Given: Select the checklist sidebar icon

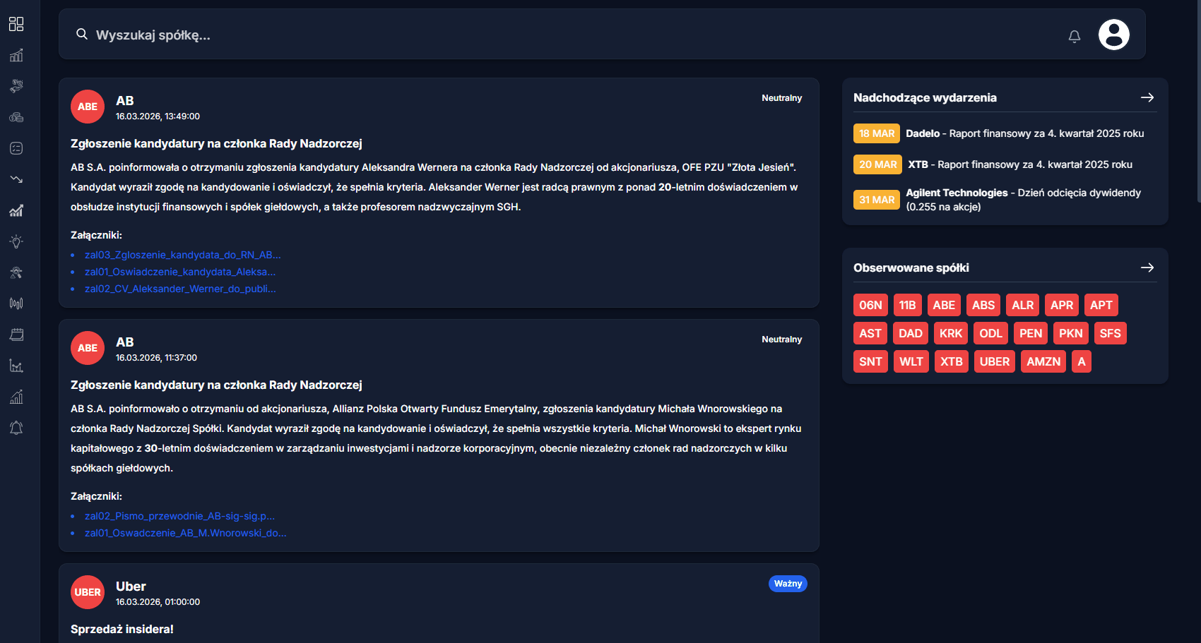Looking at the screenshot, I should pos(16,148).
